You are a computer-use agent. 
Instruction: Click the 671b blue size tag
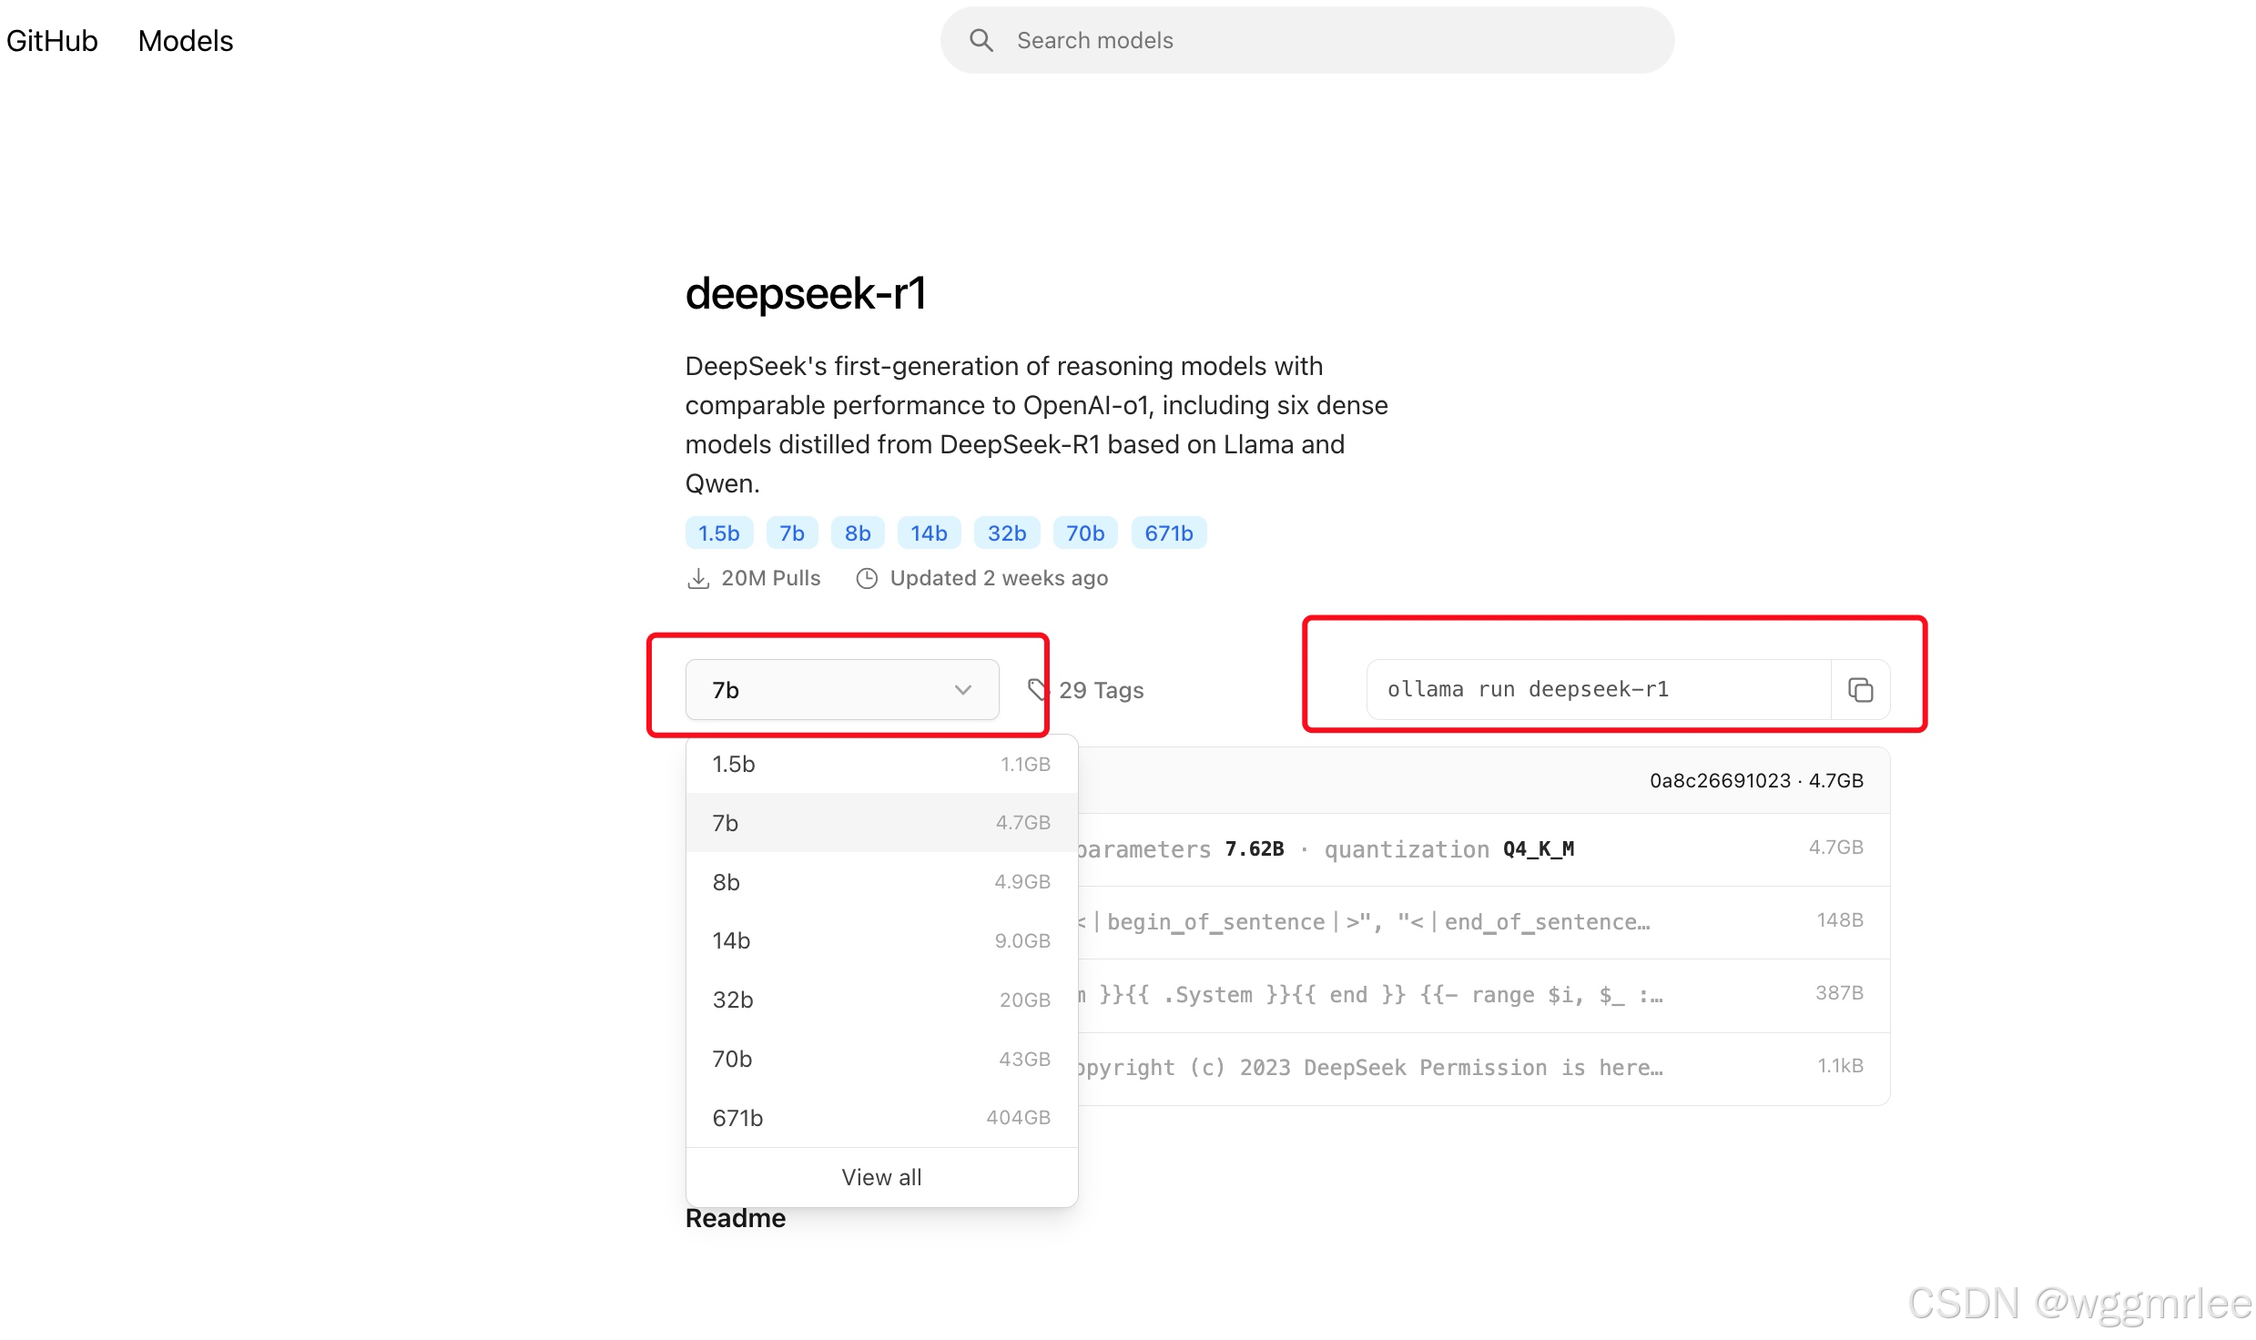pos(1168,533)
